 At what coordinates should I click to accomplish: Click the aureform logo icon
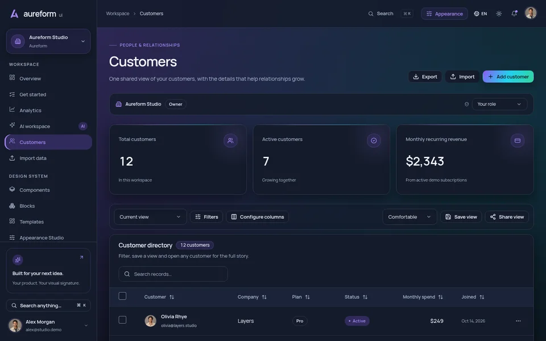coord(14,14)
